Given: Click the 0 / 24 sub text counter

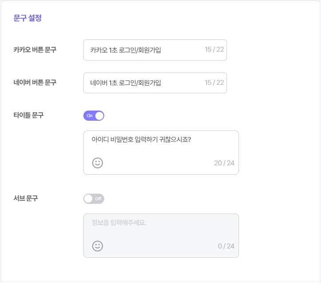Looking at the screenshot, I should coord(226,246).
